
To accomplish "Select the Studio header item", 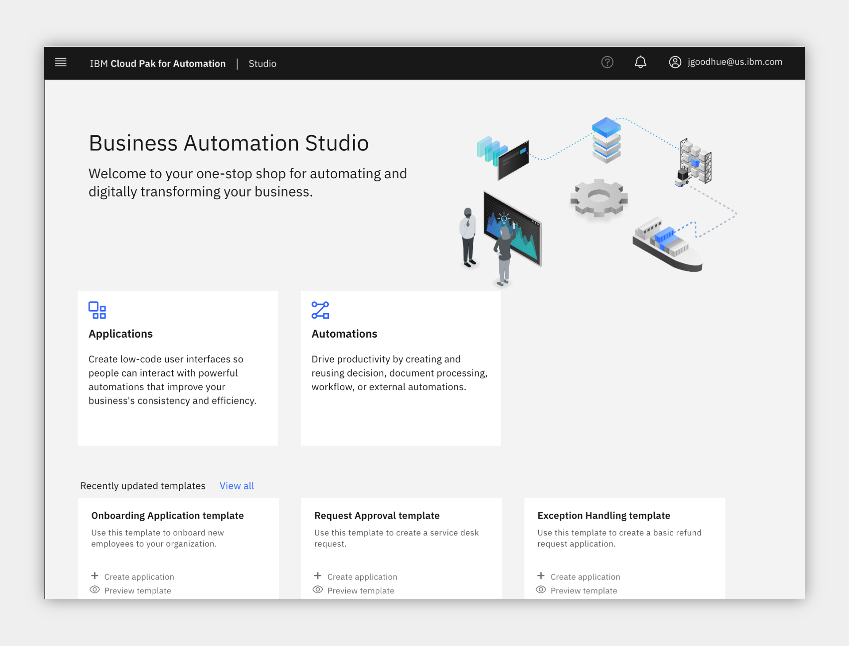I will pos(262,64).
